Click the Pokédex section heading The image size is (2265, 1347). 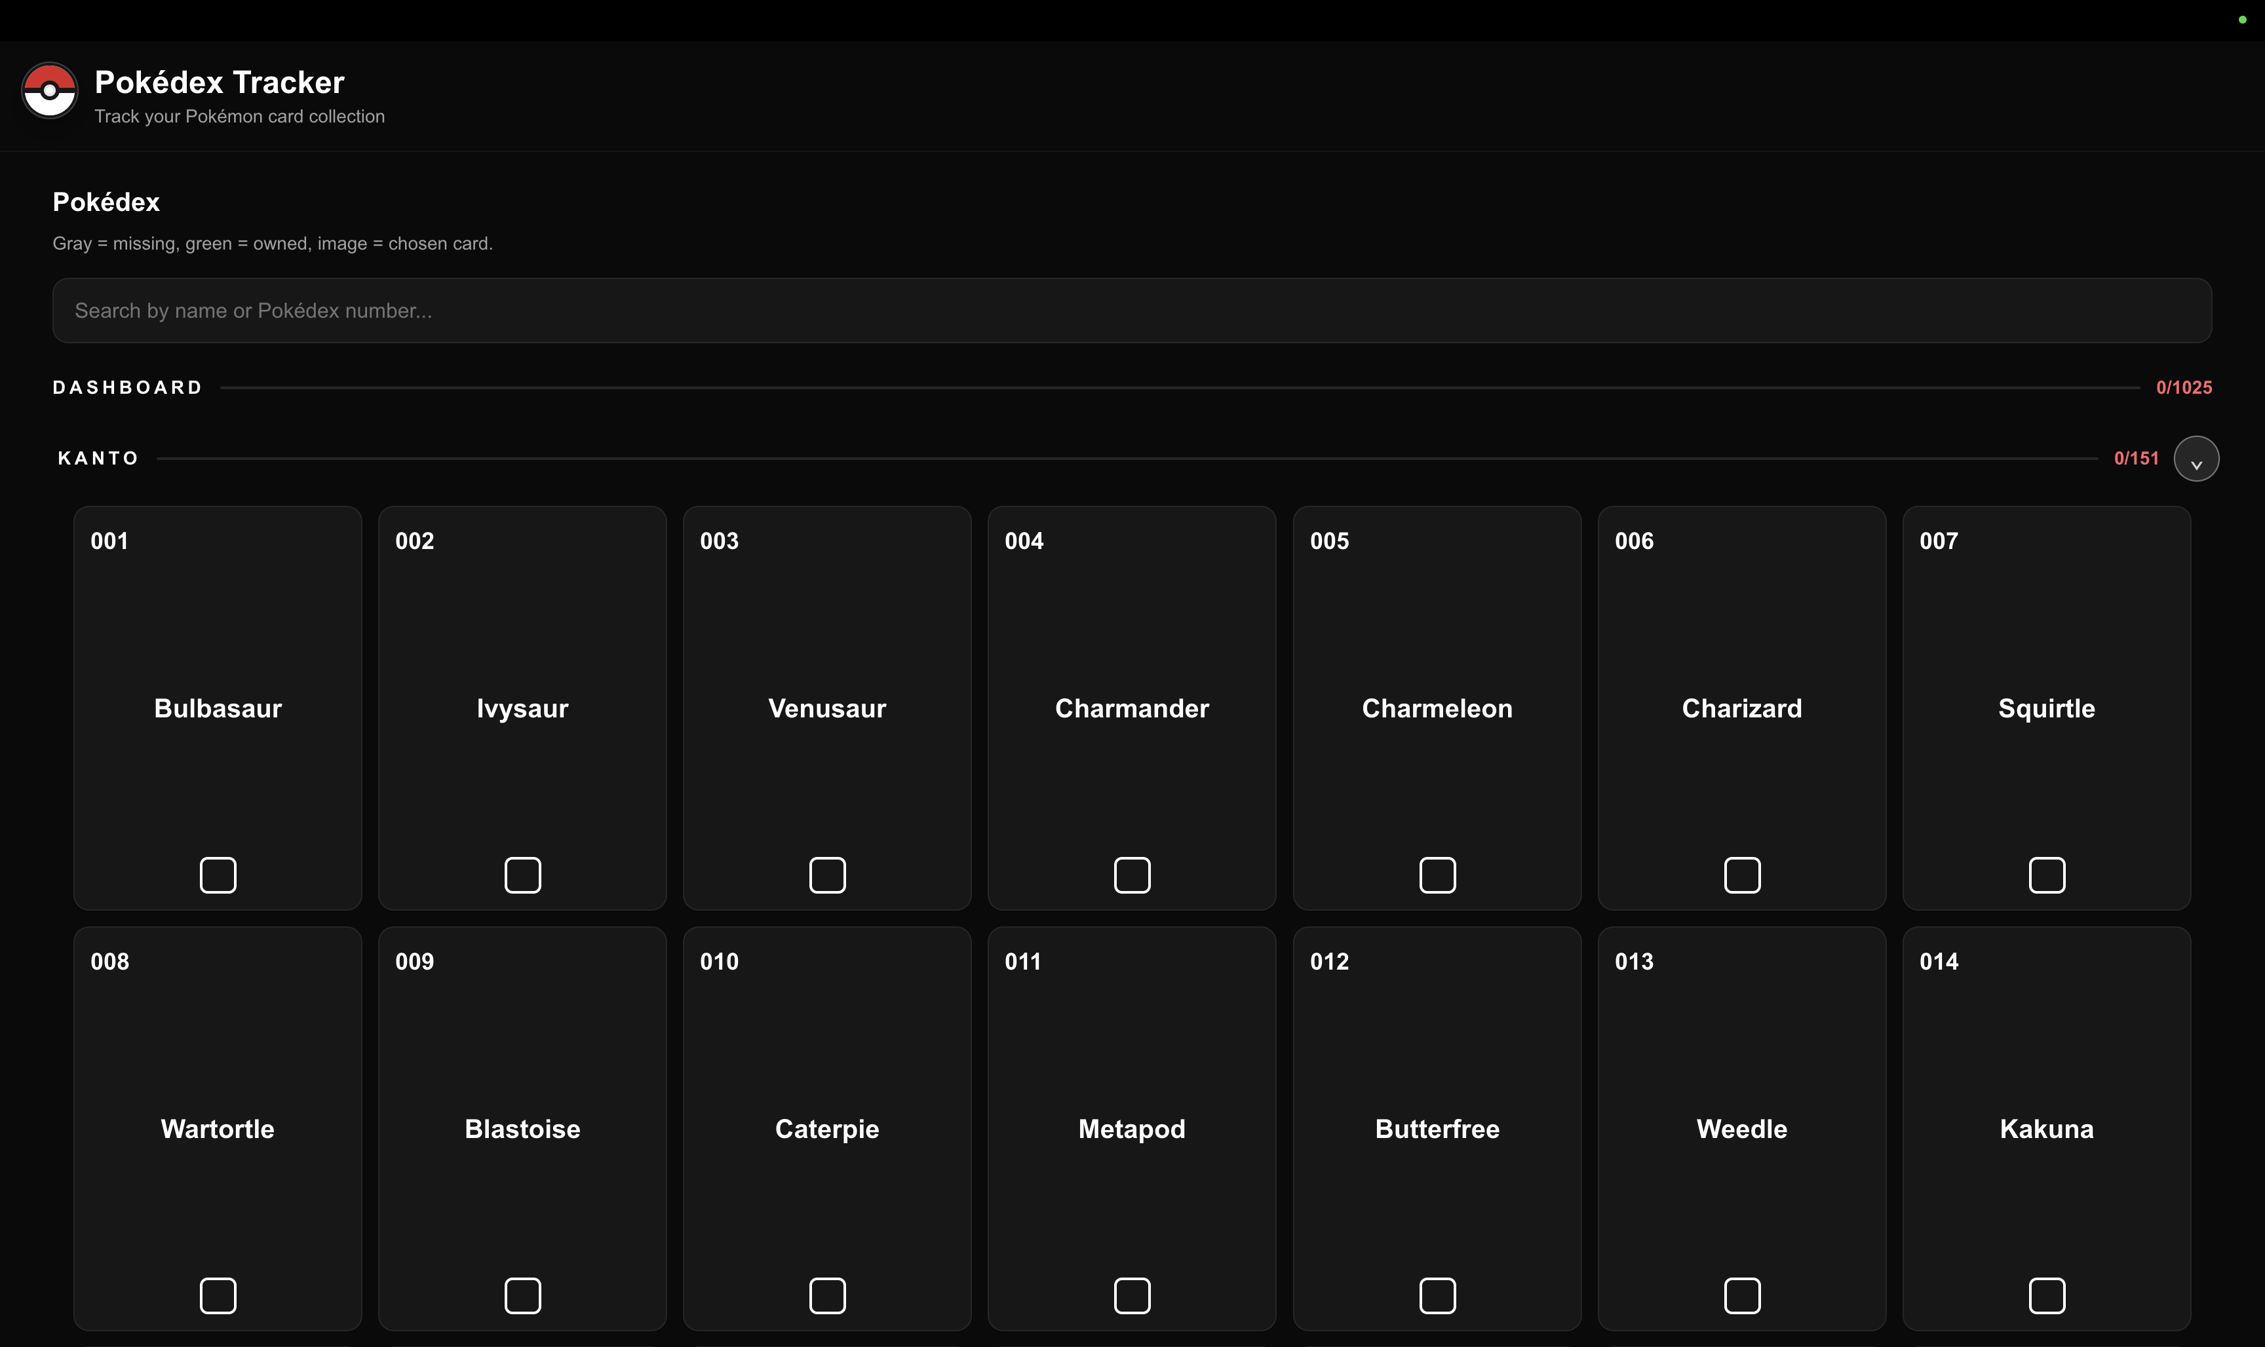pos(106,202)
